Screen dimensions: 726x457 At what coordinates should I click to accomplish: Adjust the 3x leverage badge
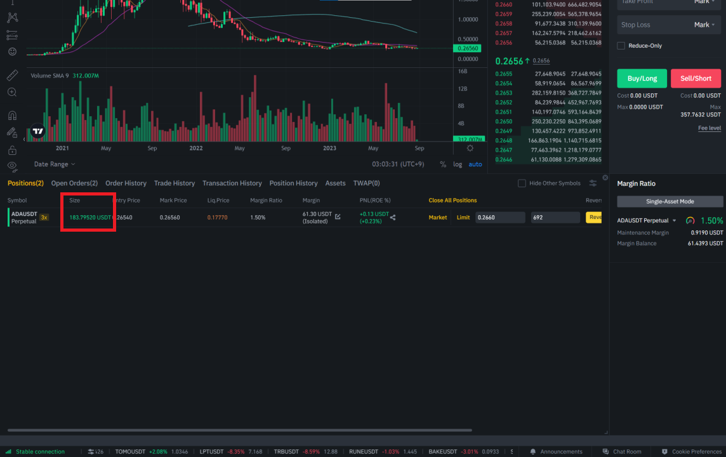pos(44,218)
